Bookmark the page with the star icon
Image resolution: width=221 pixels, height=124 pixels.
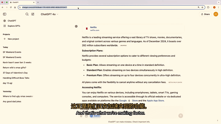pyautogui.click(x=203, y=7)
